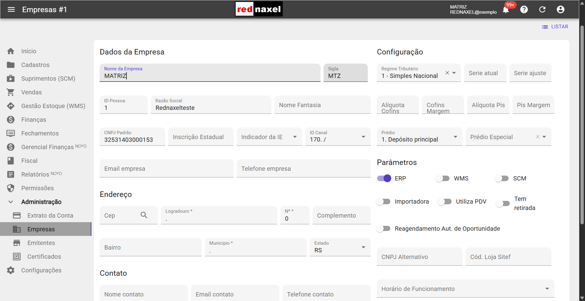Click the Certificados icon

(x=17, y=257)
